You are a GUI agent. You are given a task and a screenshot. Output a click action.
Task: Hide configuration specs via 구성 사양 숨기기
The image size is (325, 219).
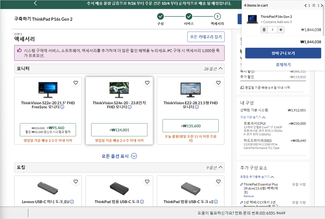[253, 117]
